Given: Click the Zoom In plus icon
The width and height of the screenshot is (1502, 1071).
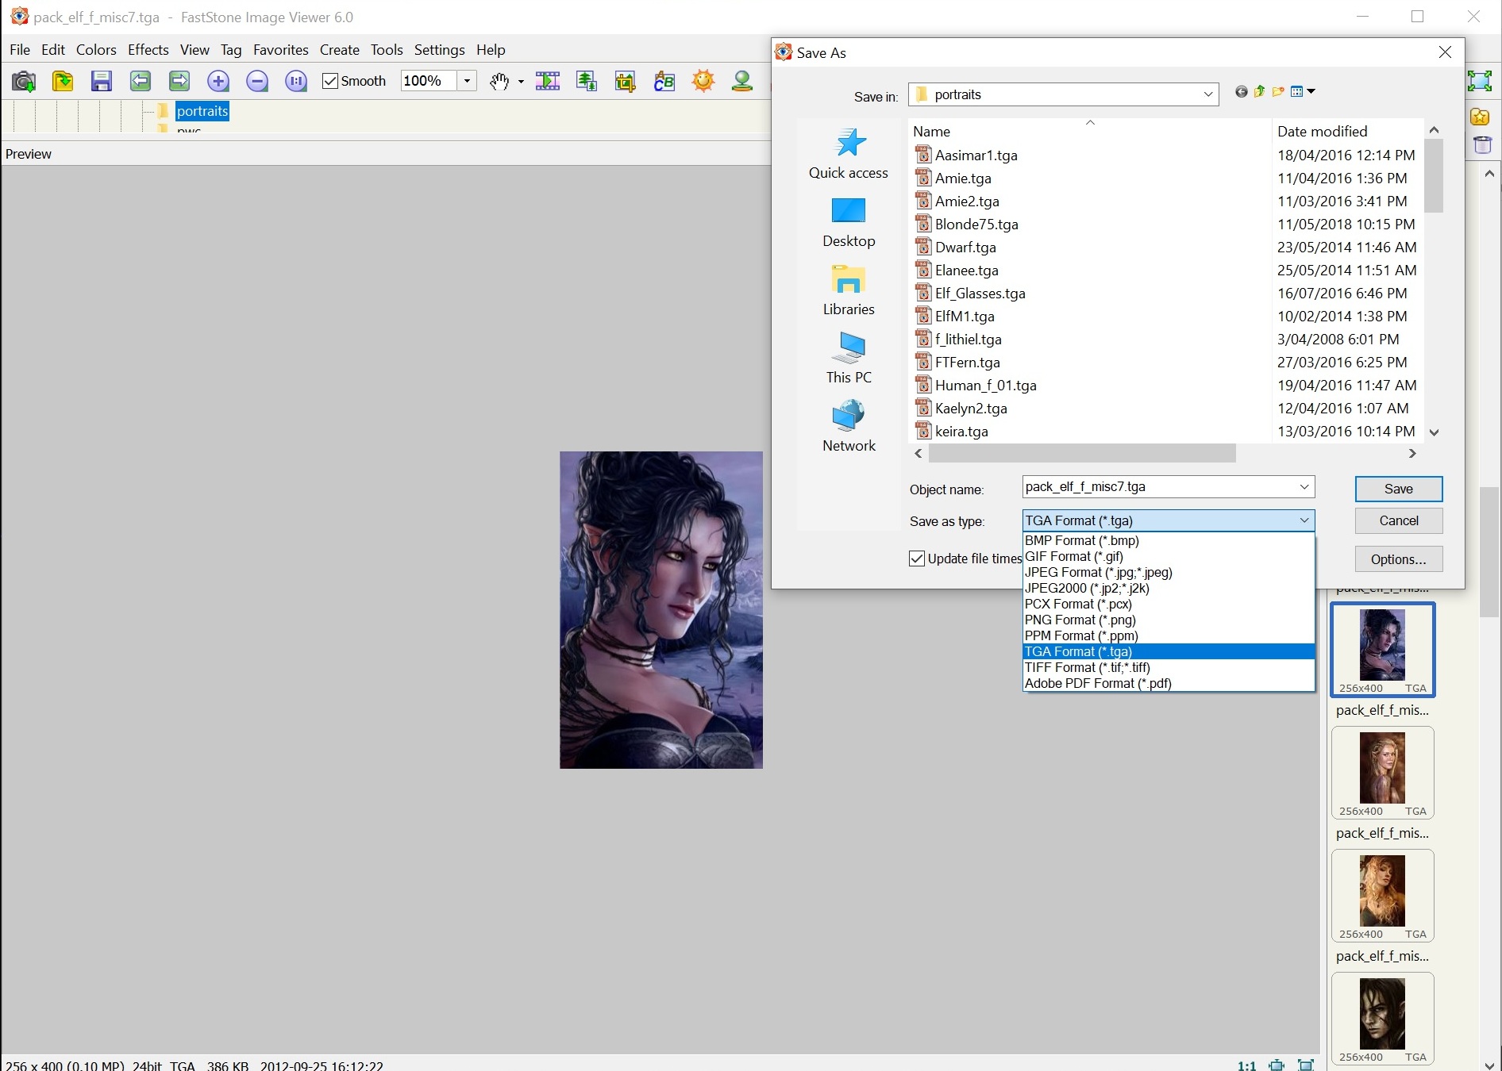Looking at the screenshot, I should point(218,81).
